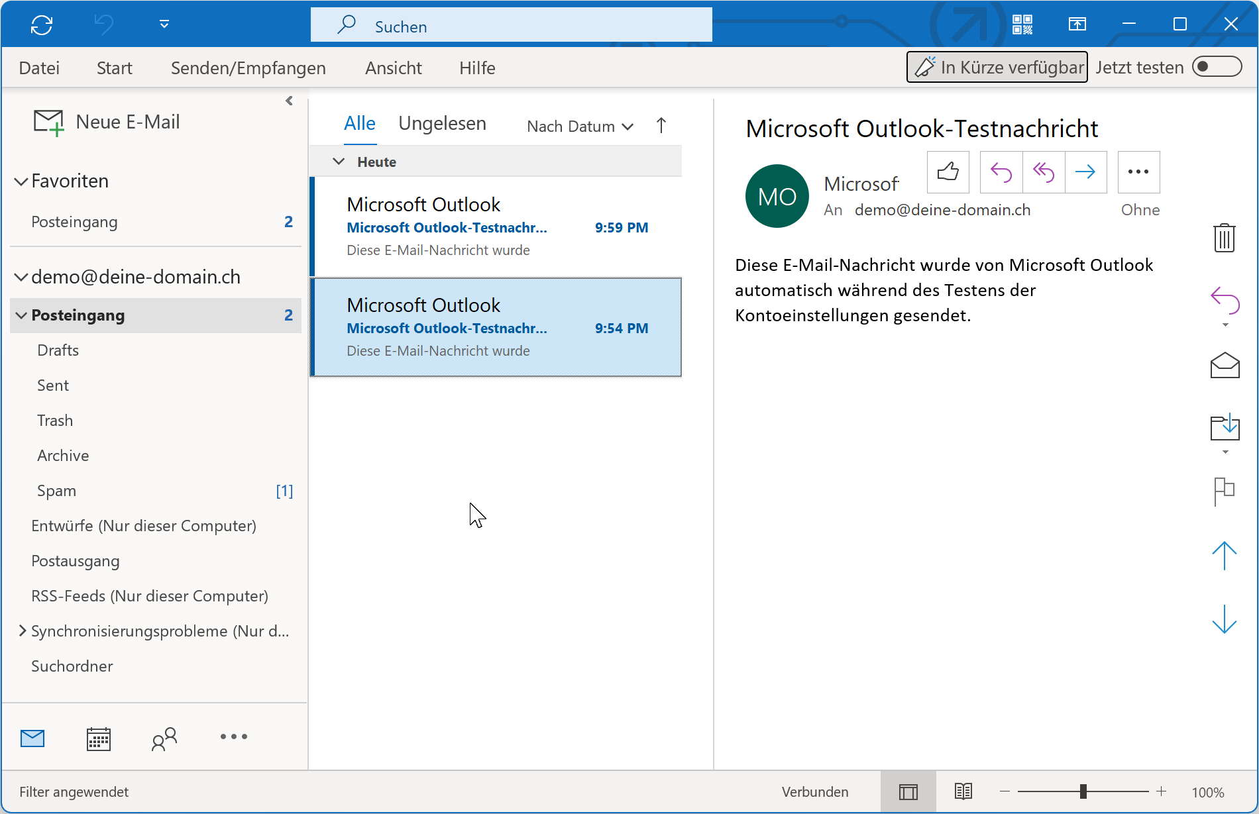Viewport: 1259px width, 814px height.
Task: Go to next item with down arrow
Action: (1225, 619)
